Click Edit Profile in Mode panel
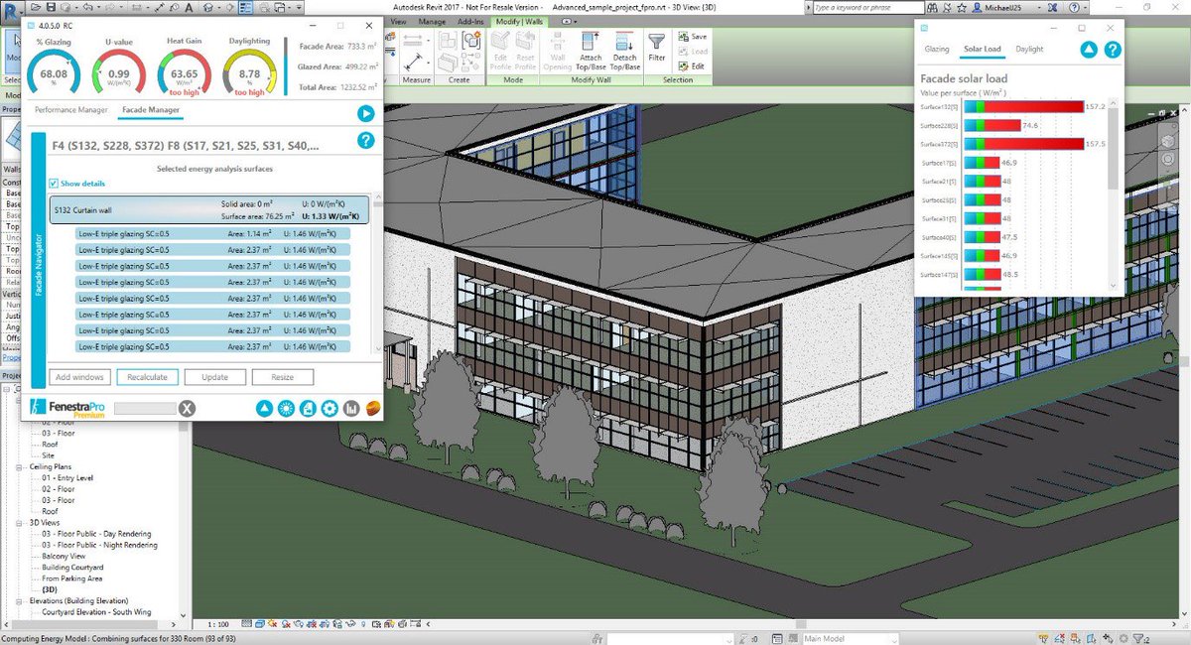Viewport: 1191px width, 645px height. click(500, 50)
